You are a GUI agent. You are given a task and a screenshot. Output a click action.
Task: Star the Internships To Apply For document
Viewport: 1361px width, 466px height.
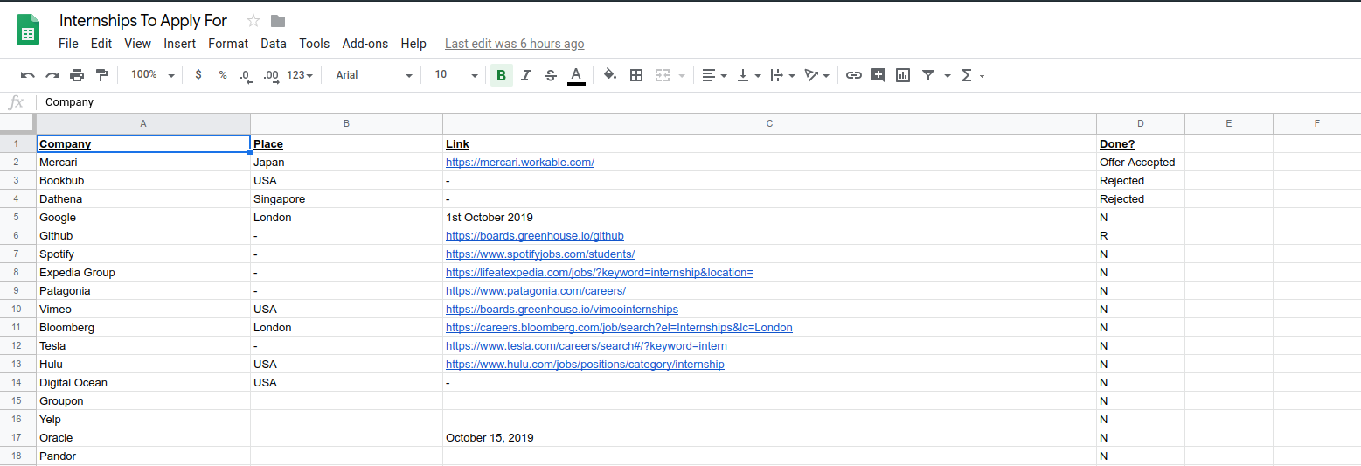click(253, 21)
